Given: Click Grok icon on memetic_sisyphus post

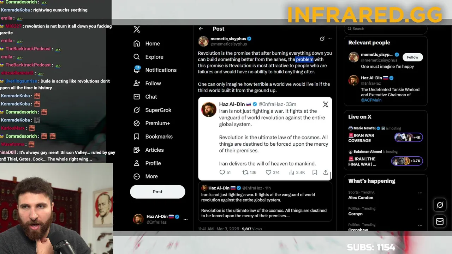Looking at the screenshot, I should pos(322,39).
